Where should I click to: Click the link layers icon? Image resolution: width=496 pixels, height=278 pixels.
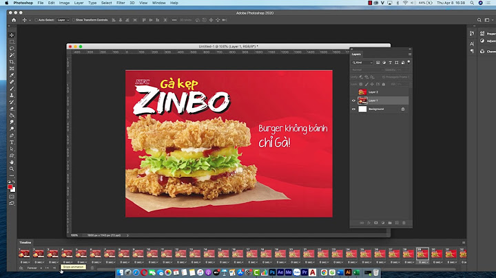click(x=362, y=223)
